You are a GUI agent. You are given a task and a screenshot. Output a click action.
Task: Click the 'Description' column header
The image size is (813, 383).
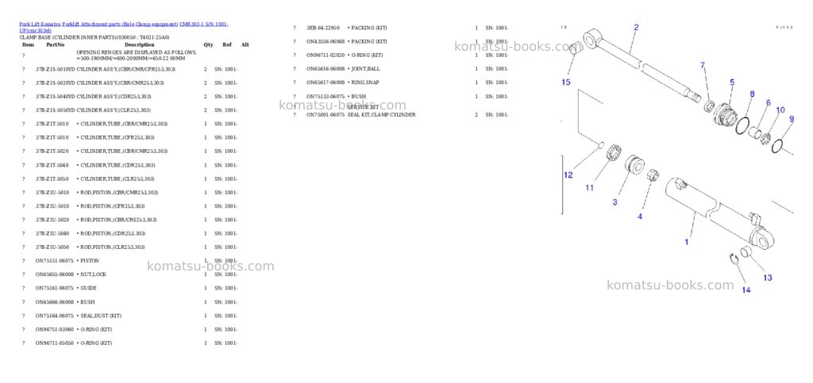click(x=140, y=45)
